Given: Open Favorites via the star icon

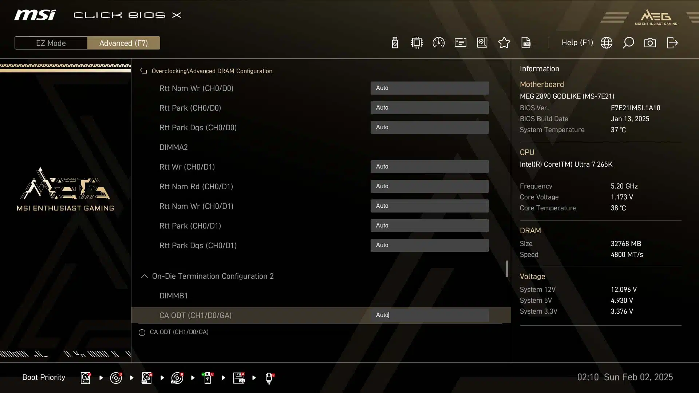Looking at the screenshot, I should pyautogui.click(x=504, y=43).
